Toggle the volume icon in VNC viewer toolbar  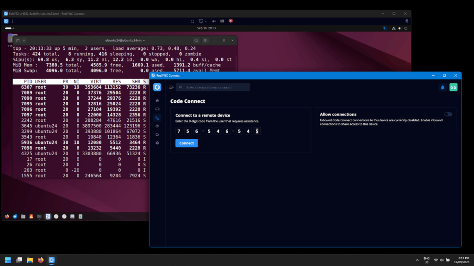click(214, 21)
